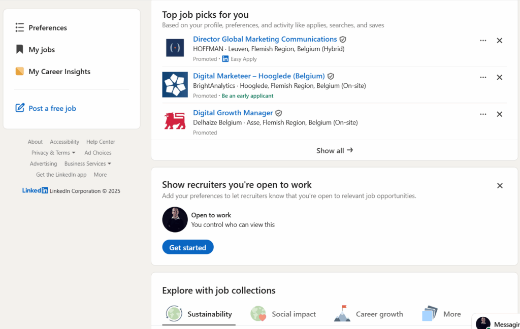The width and height of the screenshot is (520, 329).
Task: Open the Messaging profile avatar
Action: point(483,323)
